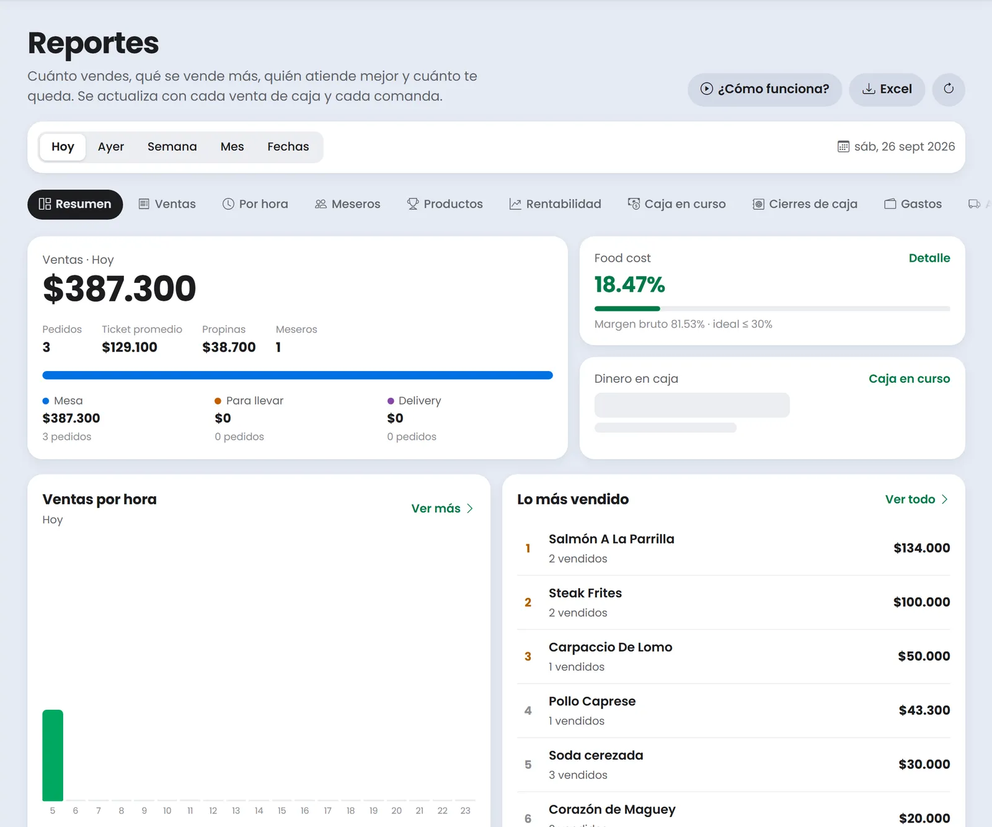Click the Delivery $0 channel

[x=414, y=418]
